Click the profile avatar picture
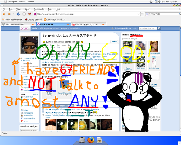181x145 pixels. pyautogui.click(x=29, y=45)
